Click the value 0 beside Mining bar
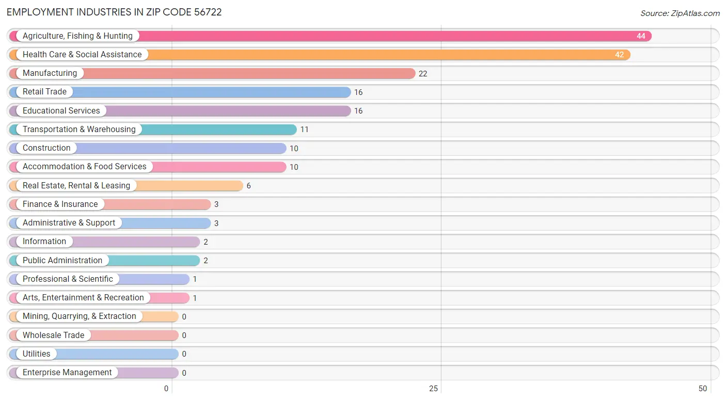This screenshot has width=726, height=401. point(184,317)
